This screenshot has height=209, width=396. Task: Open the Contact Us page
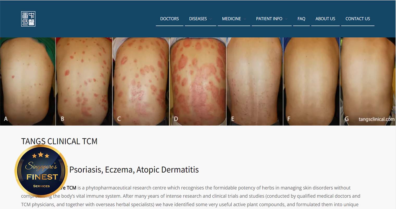(x=358, y=19)
